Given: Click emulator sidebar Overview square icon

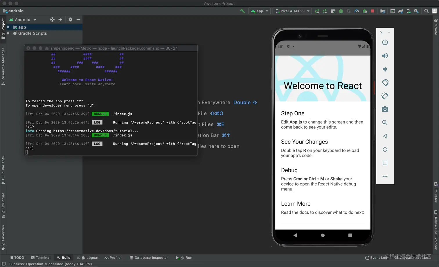Looking at the screenshot, I should click(385, 163).
